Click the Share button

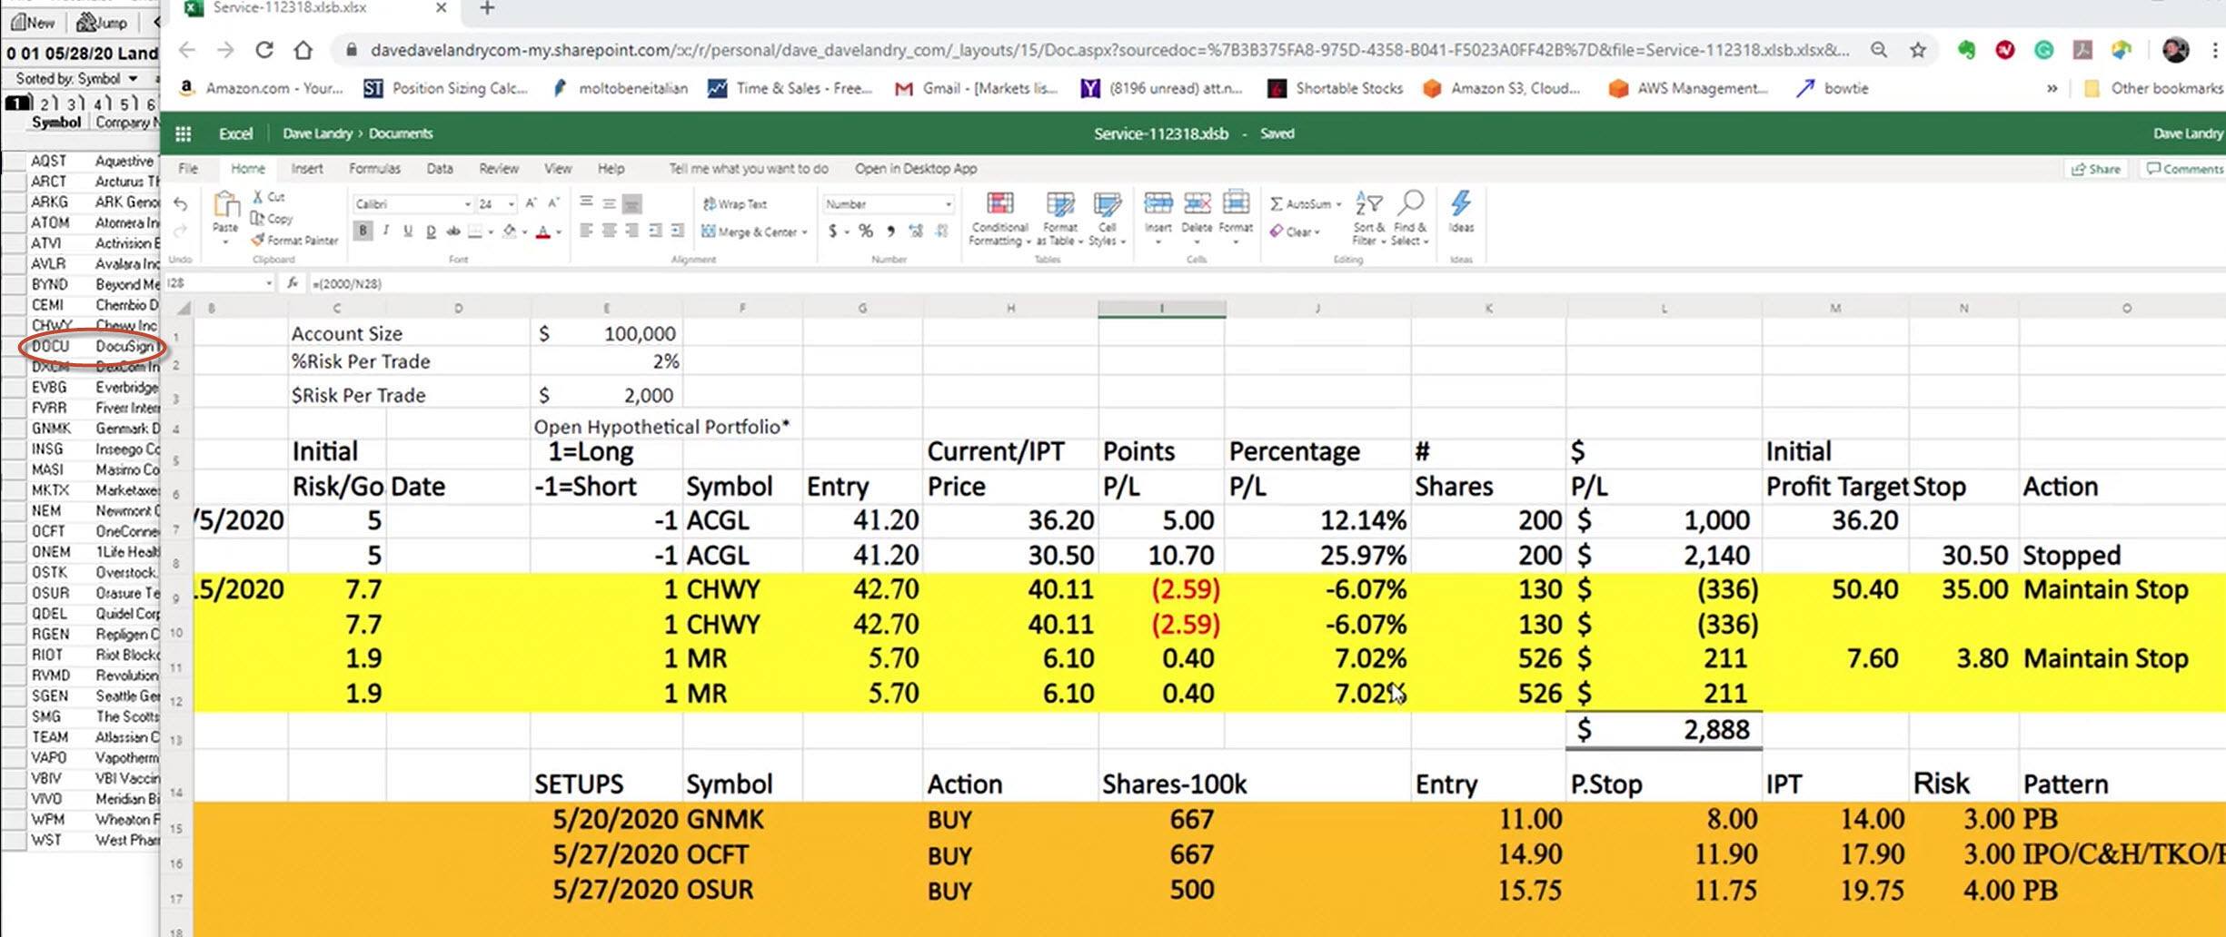[2095, 169]
